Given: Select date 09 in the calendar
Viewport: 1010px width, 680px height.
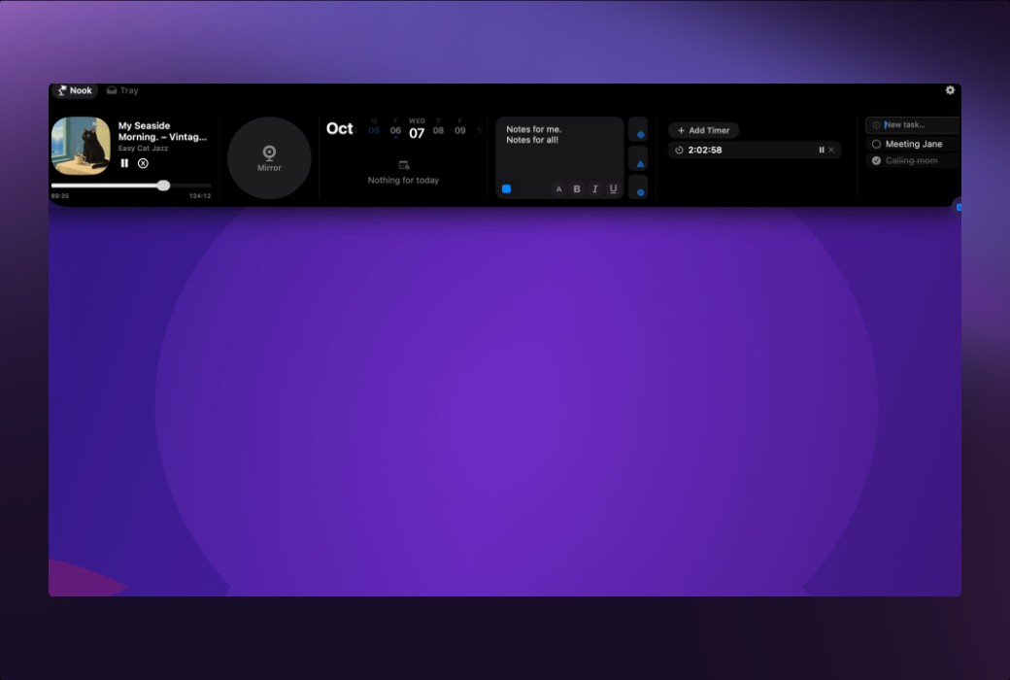Looking at the screenshot, I should coord(460,130).
